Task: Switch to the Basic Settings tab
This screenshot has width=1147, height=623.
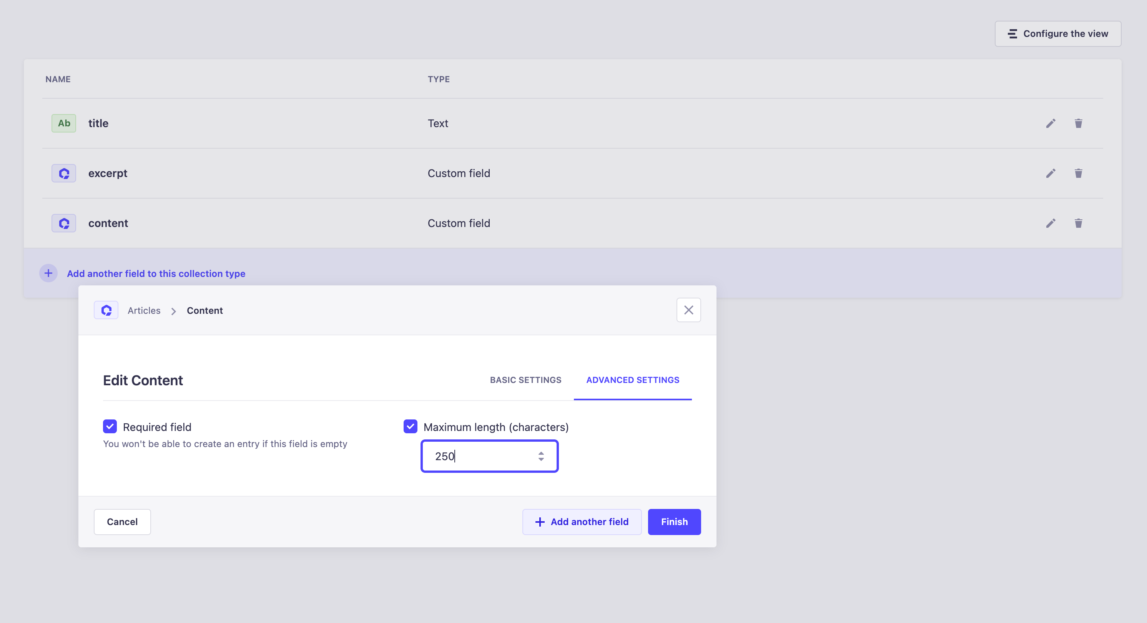Action: coord(526,380)
